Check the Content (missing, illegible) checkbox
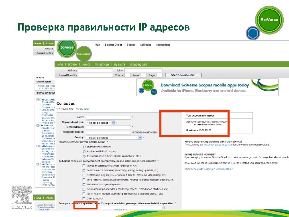 point(84,175)
